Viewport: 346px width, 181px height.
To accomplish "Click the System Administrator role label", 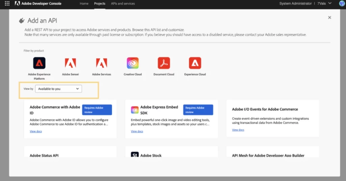I will pos(295,3).
